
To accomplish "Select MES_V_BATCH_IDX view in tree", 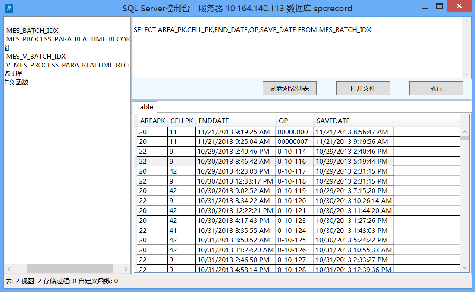I will click(x=36, y=57).
